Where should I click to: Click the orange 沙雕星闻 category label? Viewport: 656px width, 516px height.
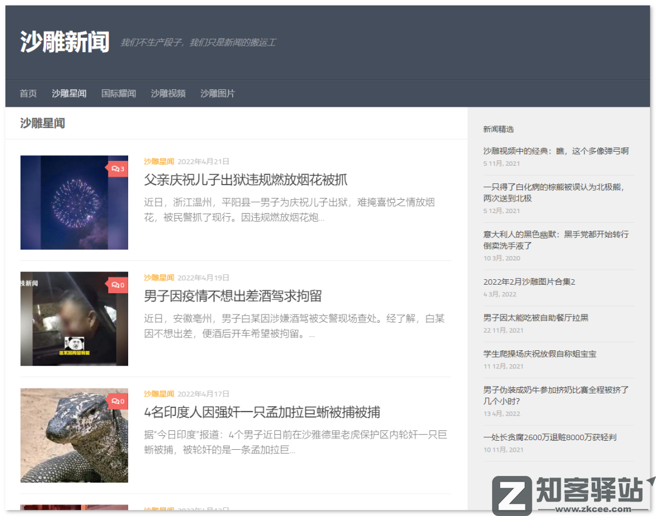(x=159, y=161)
